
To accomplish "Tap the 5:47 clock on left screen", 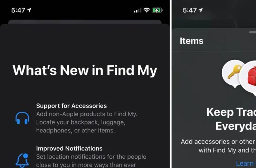I will tap(18, 10).
